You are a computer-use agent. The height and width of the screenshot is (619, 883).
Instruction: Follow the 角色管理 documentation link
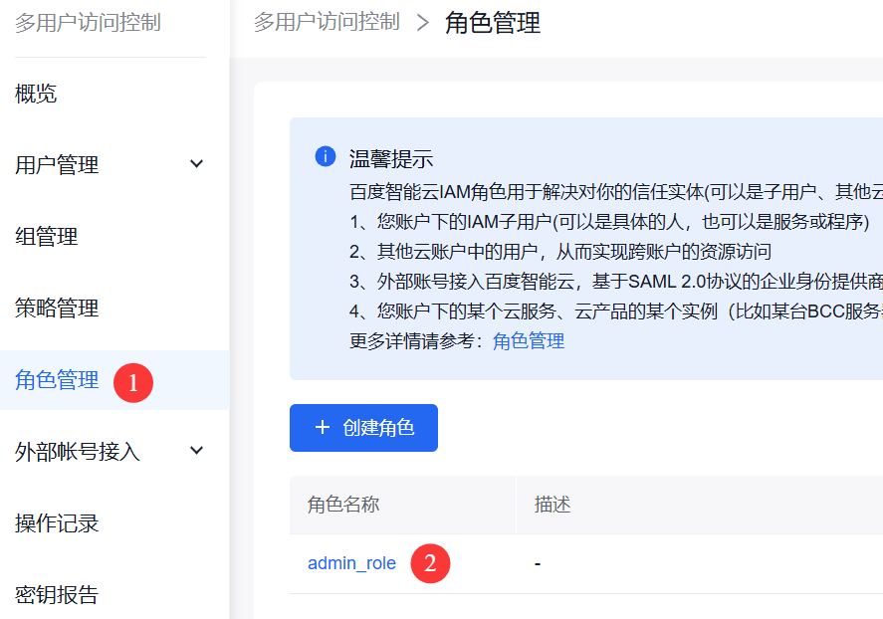529,341
